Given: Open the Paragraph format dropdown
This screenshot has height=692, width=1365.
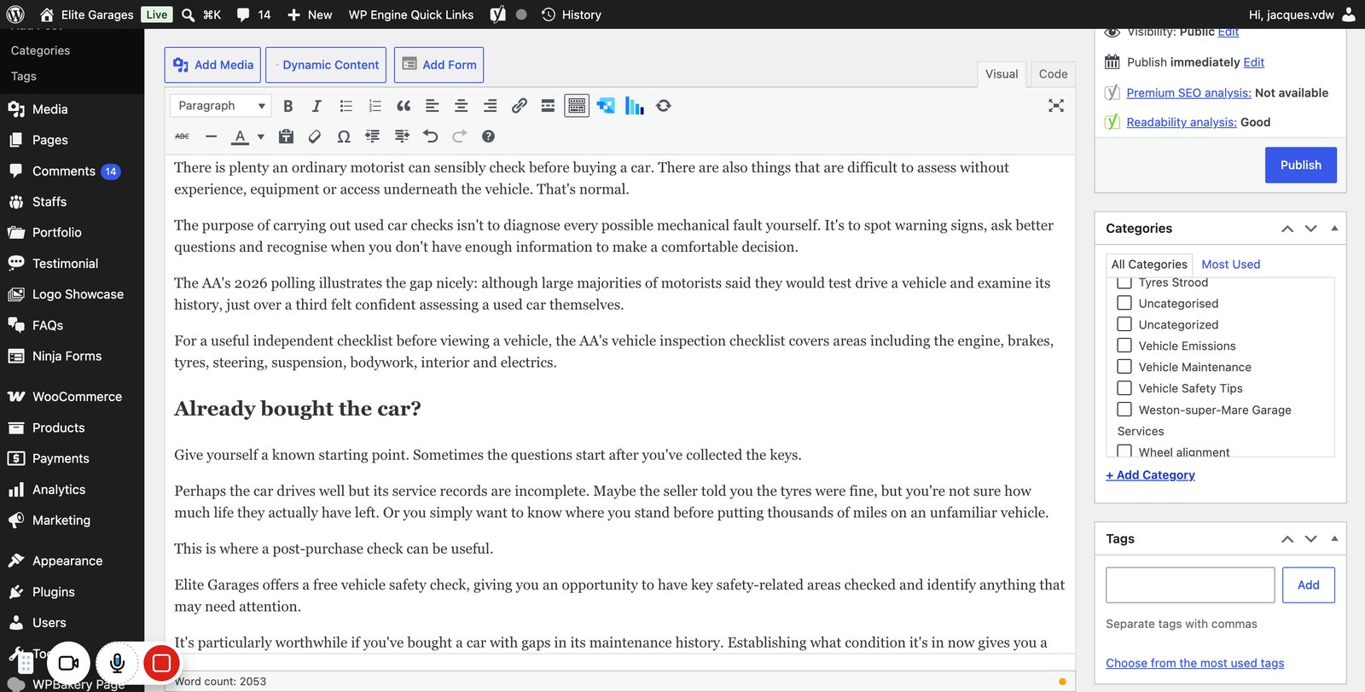Looking at the screenshot, I should [x=220, y=106].
